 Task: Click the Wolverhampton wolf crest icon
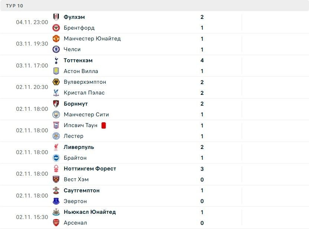tap(56, 82)
